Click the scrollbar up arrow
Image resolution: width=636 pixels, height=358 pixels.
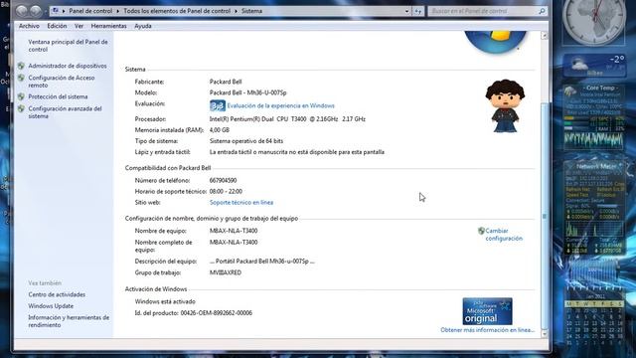(x=545, y=36)
